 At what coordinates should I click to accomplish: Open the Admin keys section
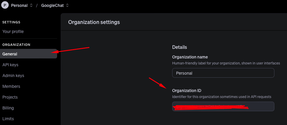point(13,76)
